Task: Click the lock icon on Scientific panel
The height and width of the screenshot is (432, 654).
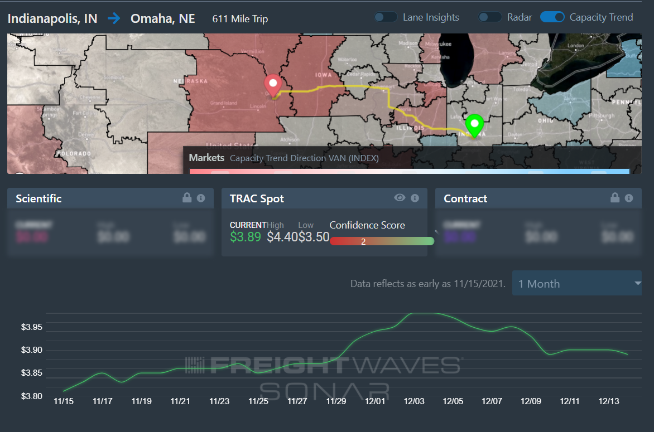Action: click(187, 198)
